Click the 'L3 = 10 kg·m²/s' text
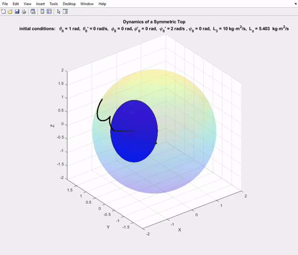 [x=229, y=29]
